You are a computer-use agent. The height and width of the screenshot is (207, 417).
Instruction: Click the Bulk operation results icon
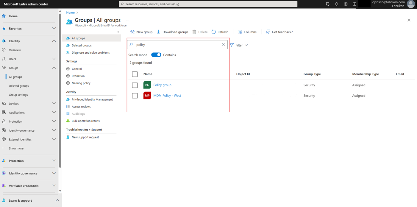pos(68,121)
